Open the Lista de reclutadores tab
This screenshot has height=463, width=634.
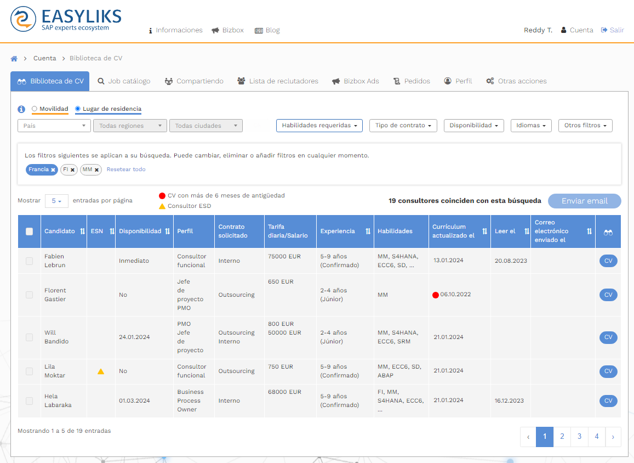point(278,81)
